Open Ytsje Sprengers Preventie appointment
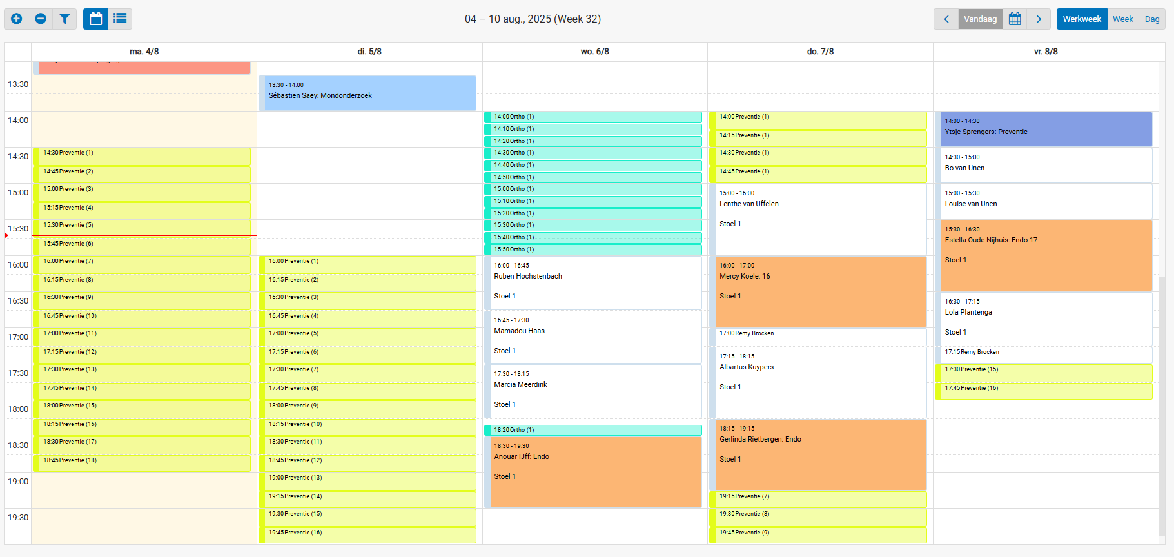This screenshot has width=1174, height=557. [1046, 129]
